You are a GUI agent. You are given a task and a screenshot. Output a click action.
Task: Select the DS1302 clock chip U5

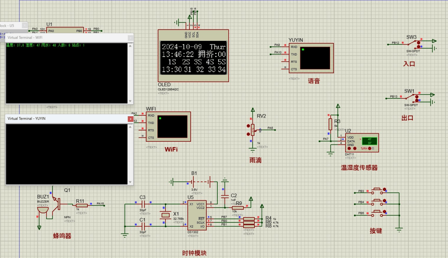click(197, 215)
